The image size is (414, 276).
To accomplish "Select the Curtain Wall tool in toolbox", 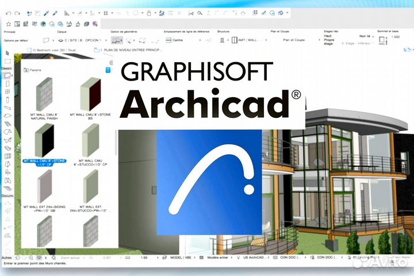I will [7, 156].
